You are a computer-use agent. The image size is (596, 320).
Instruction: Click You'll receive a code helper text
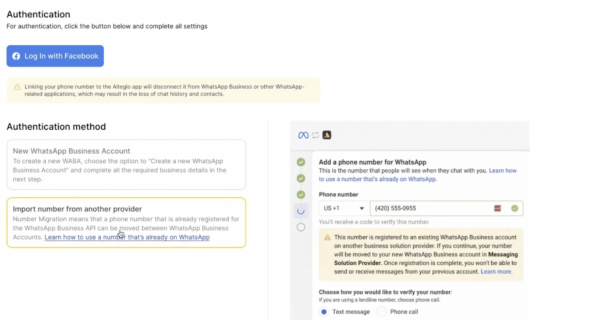click(x=374, y=222)
